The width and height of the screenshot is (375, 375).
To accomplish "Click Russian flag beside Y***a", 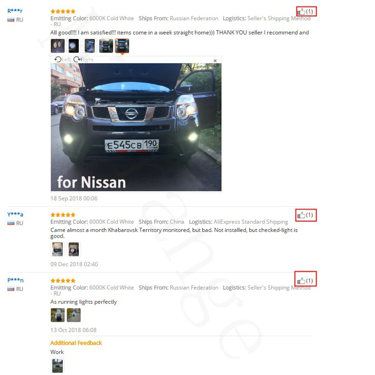I will click(x=11, y=223).
